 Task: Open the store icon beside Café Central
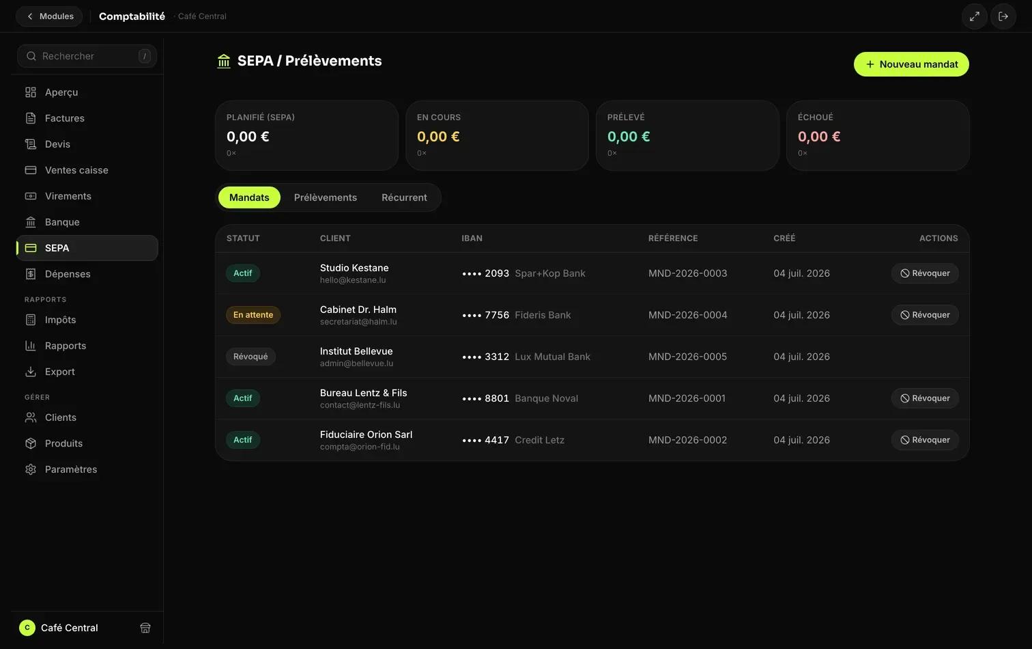[x=145, y=628]
